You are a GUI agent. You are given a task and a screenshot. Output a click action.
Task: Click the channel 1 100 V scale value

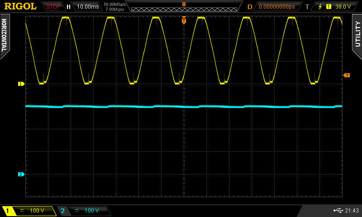(37, 211)
